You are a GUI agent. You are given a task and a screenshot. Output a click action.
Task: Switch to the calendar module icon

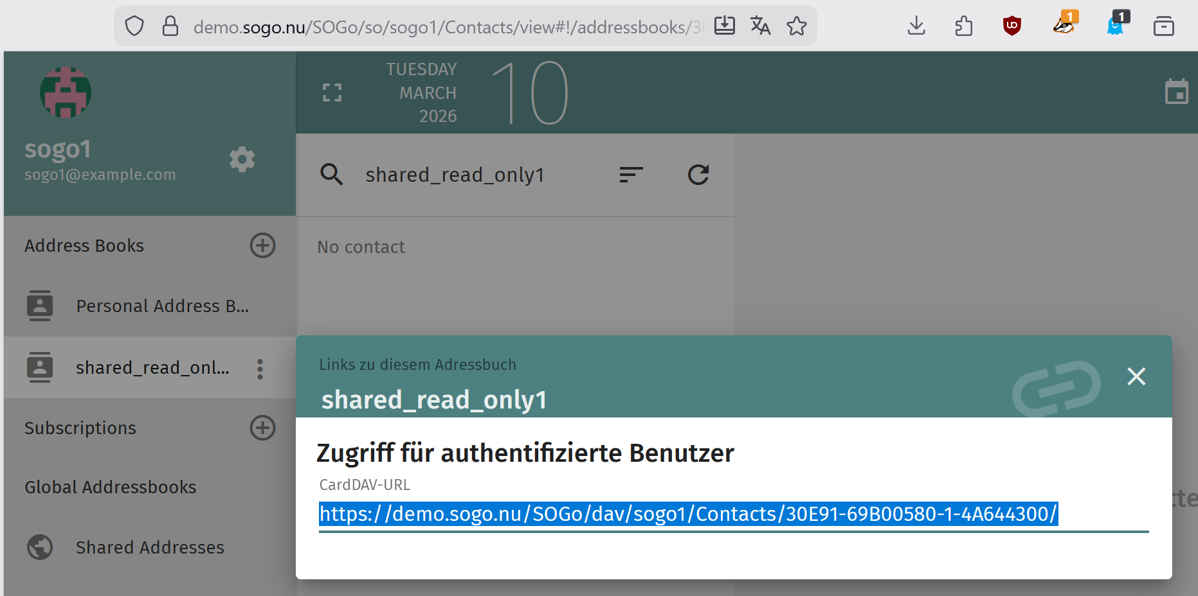click(x=1176, y=92)
